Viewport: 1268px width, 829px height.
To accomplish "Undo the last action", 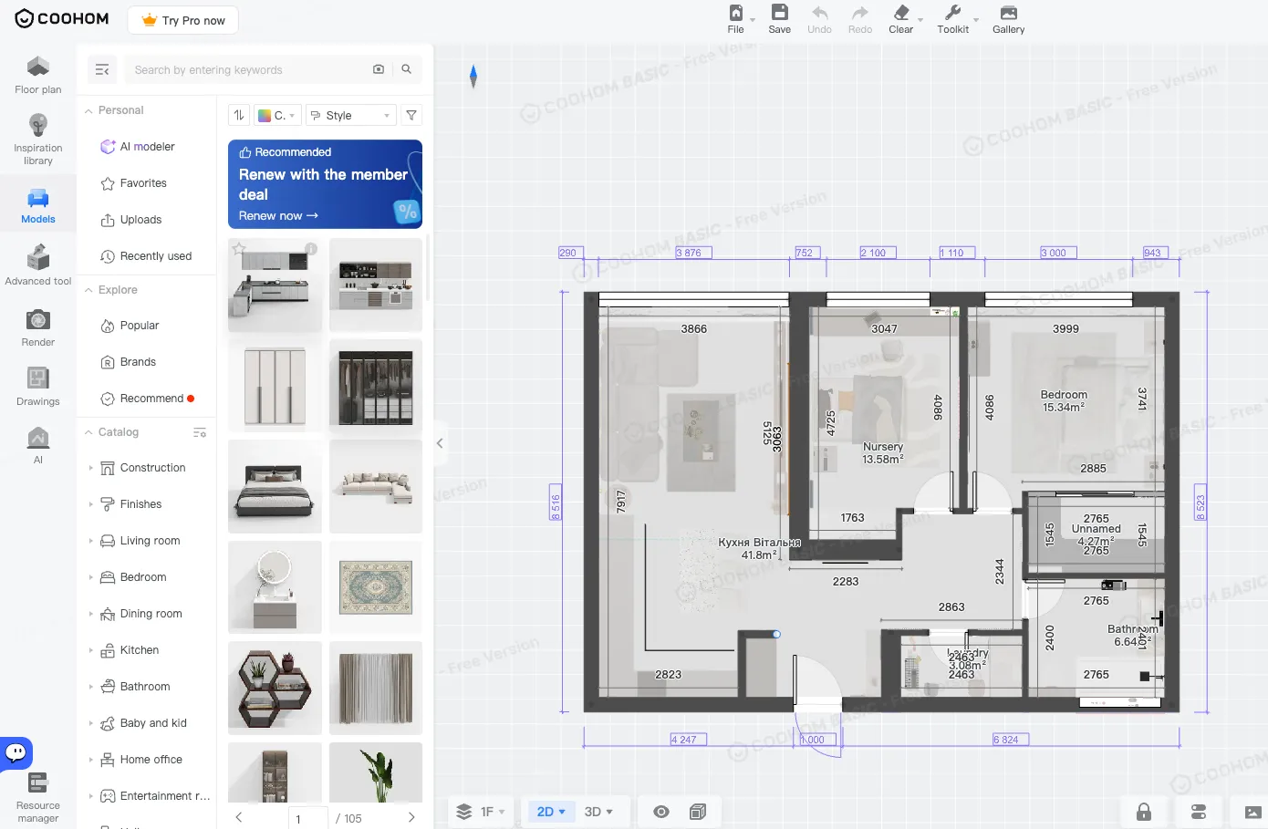I will click(x=819, y=19).
